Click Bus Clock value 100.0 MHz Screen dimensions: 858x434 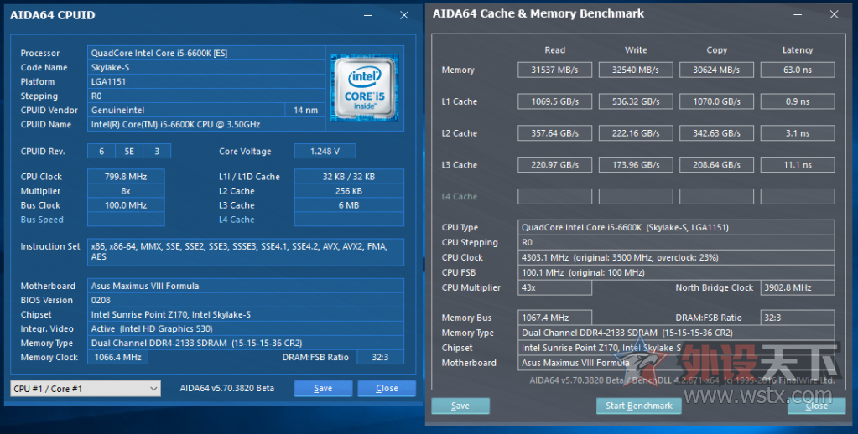[126, 205]
